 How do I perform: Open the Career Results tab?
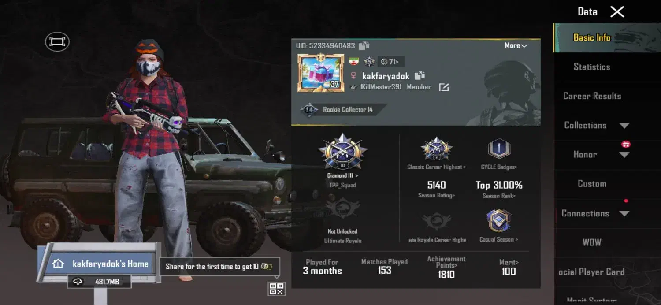coord(592,96)
